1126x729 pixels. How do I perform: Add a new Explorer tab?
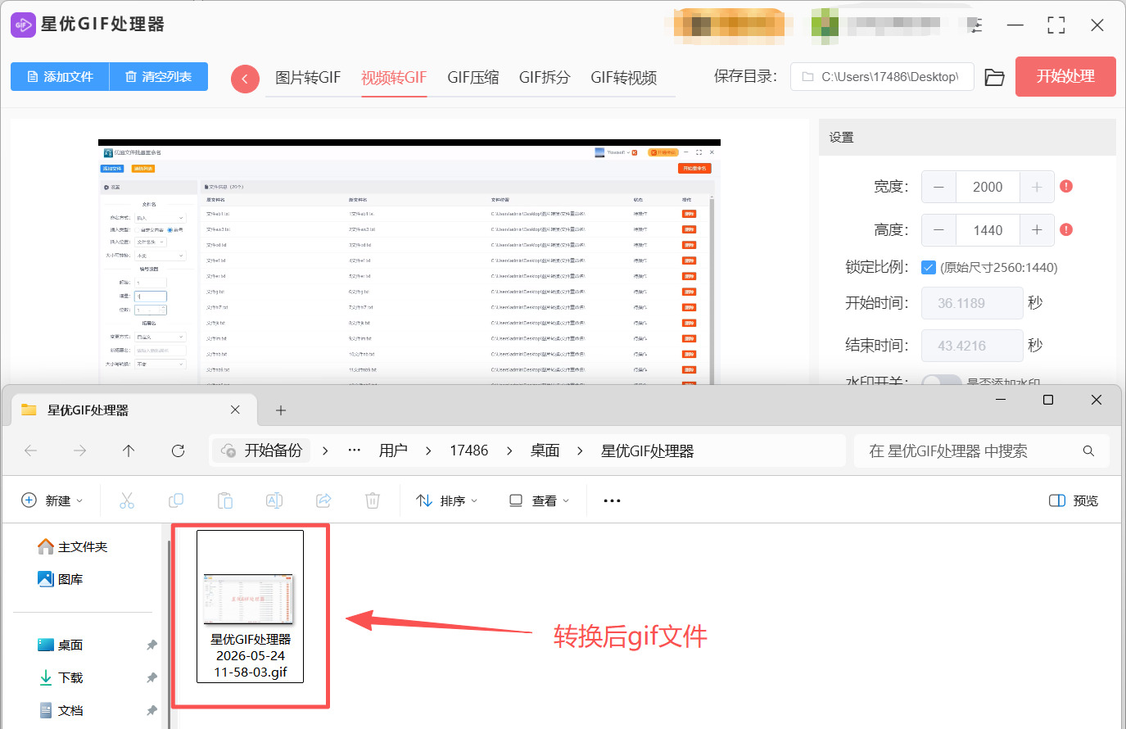281,410
